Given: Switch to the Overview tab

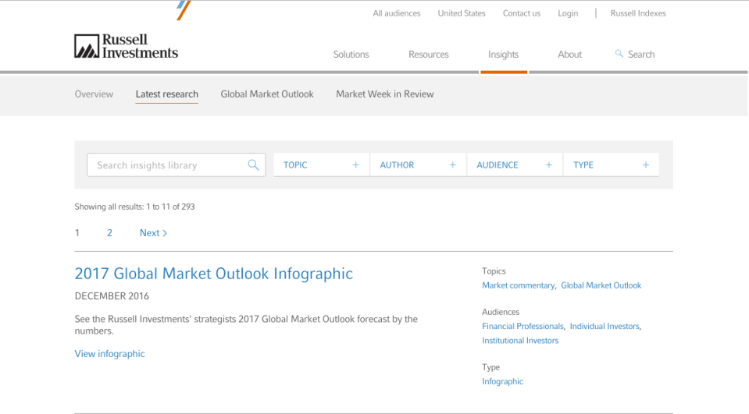Looking at the screenshot, I should pos(94,94).
